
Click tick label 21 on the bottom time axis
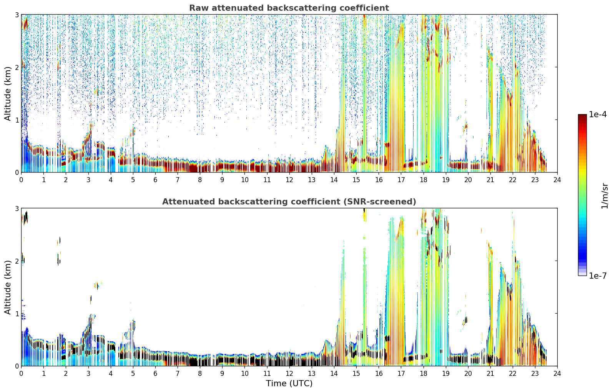pos(490,374)
